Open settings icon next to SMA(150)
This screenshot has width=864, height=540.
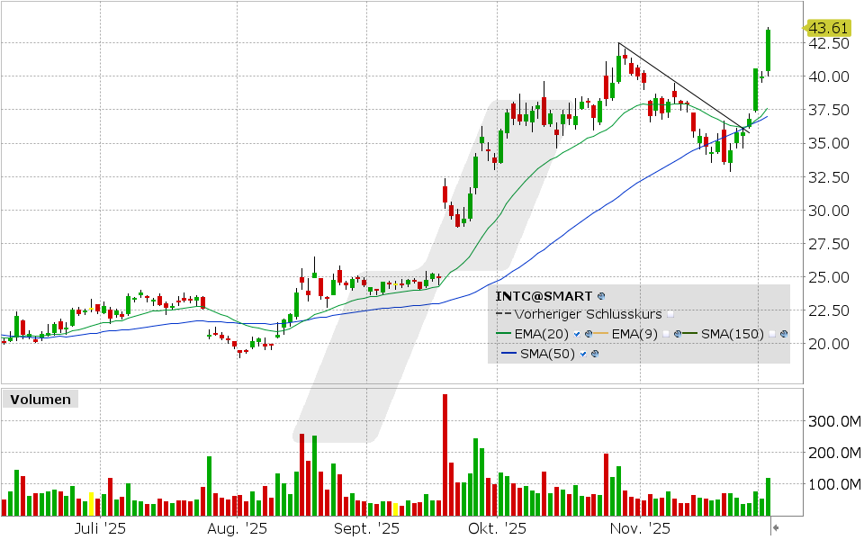click(x=784, y=333)
